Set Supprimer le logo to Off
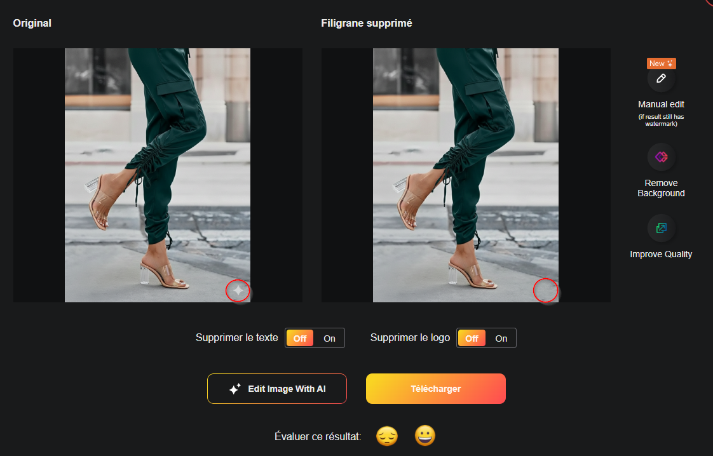The width and height of the screenshot is (713, 456). (x=472, y=338)
